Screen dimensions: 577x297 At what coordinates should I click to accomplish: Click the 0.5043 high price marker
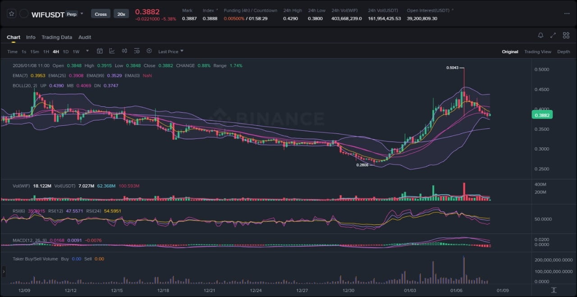(453, 68)
